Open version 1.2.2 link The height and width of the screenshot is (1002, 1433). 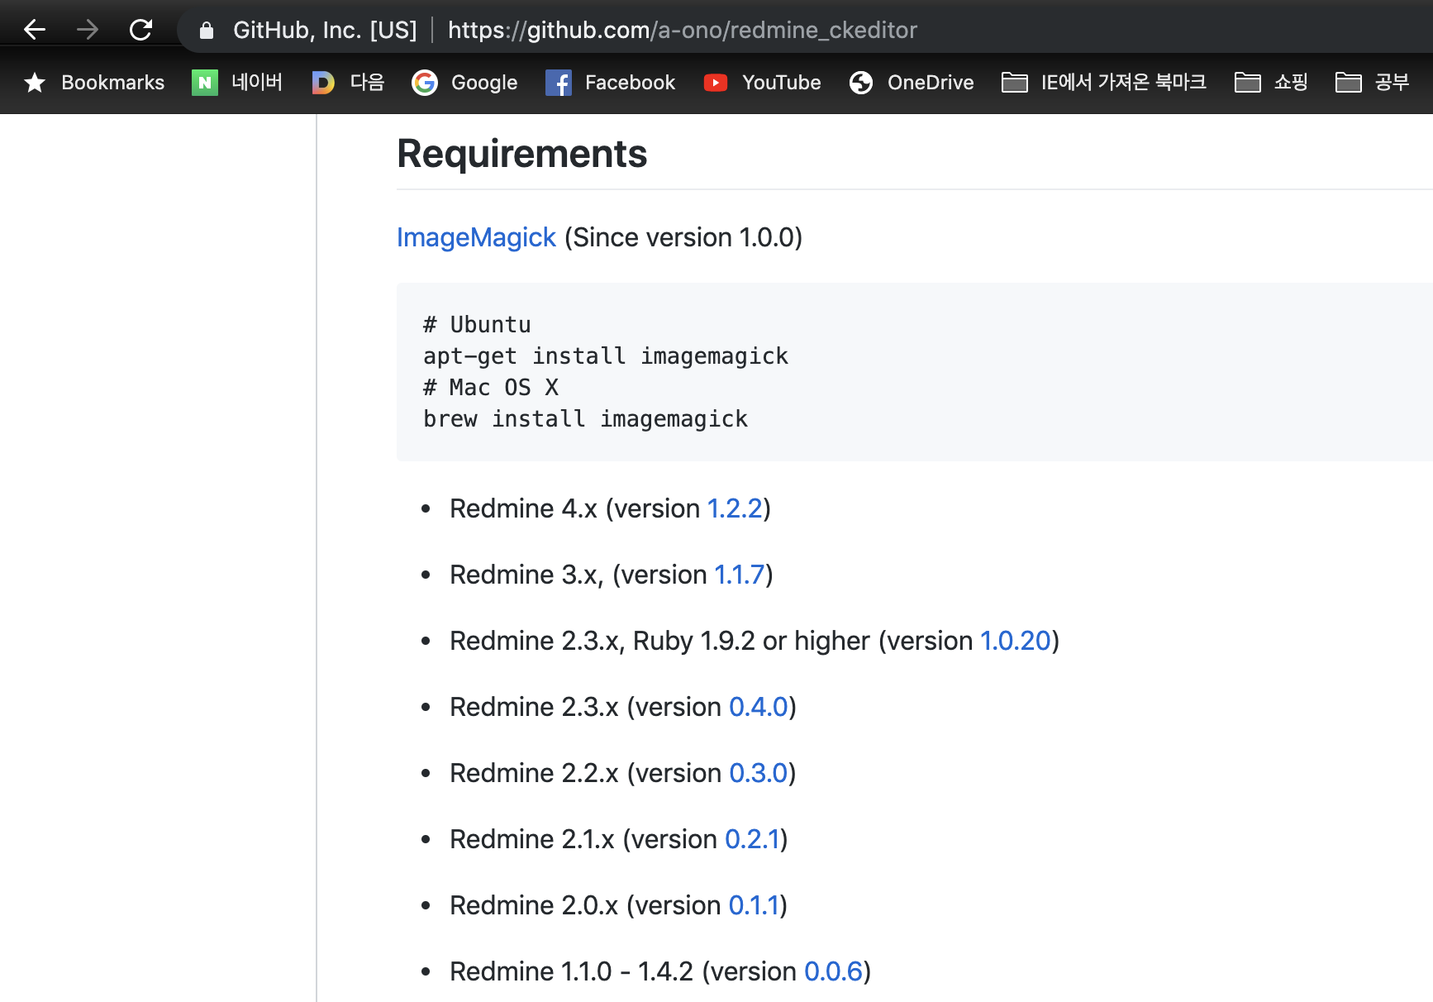pyautogui.click(x=735, y=508)
